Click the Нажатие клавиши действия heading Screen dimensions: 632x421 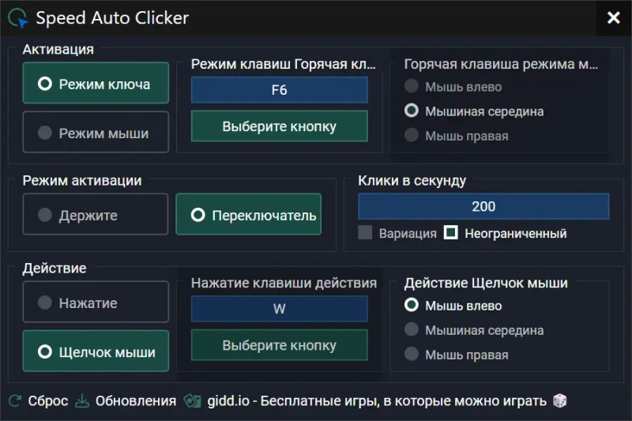(x=284, y=283)
